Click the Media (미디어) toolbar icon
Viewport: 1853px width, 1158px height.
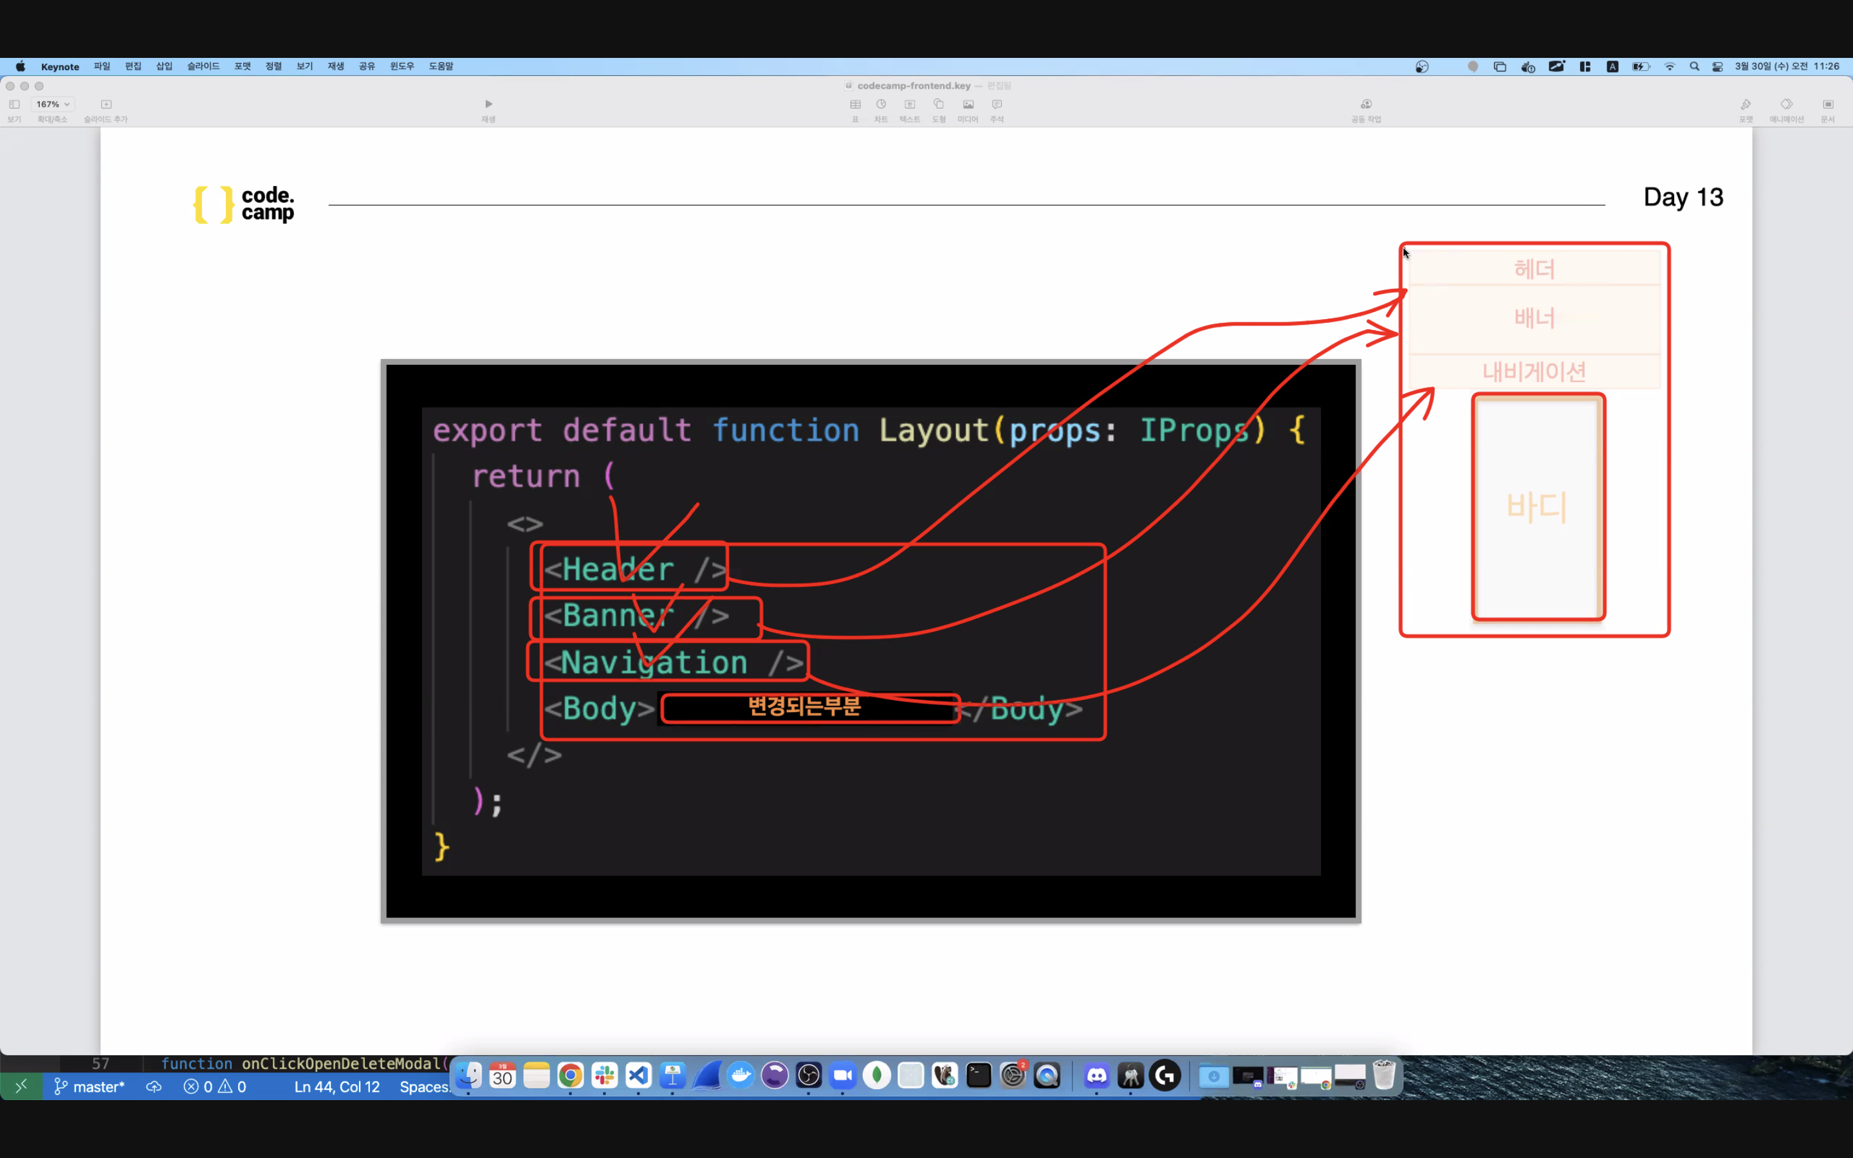tap(968, 105)
